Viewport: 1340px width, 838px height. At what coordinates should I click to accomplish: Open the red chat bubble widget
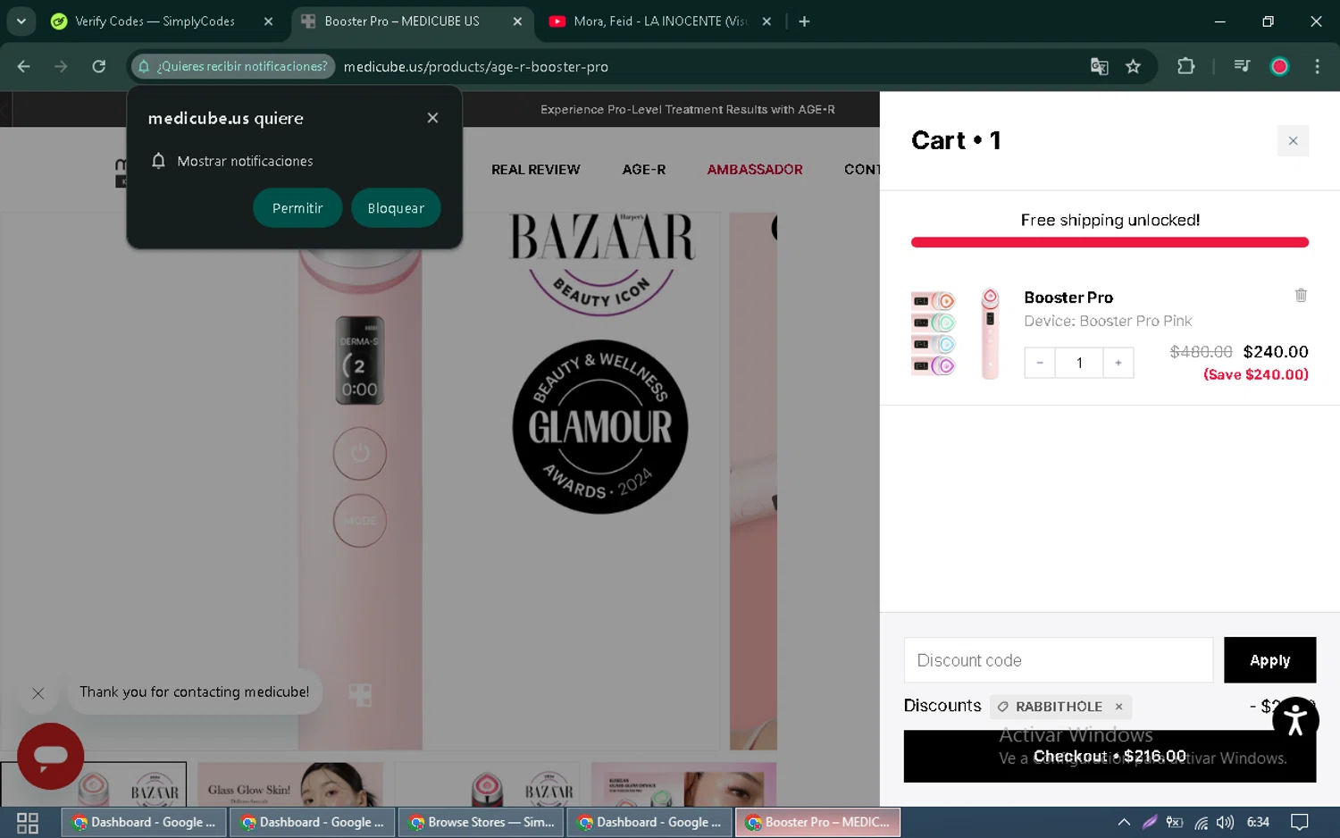click(x=51, y=756)
